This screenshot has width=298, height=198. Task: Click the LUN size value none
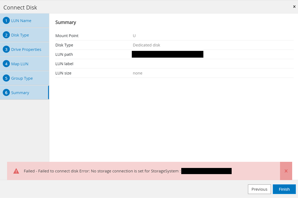[x=137, y=73]
